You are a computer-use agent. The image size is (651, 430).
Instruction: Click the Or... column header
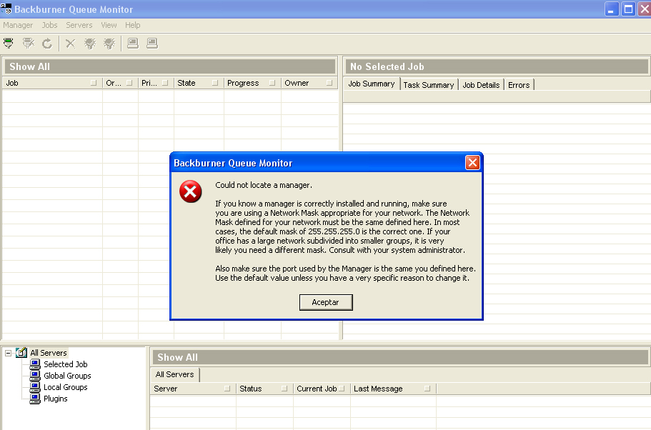pos(120,83)
